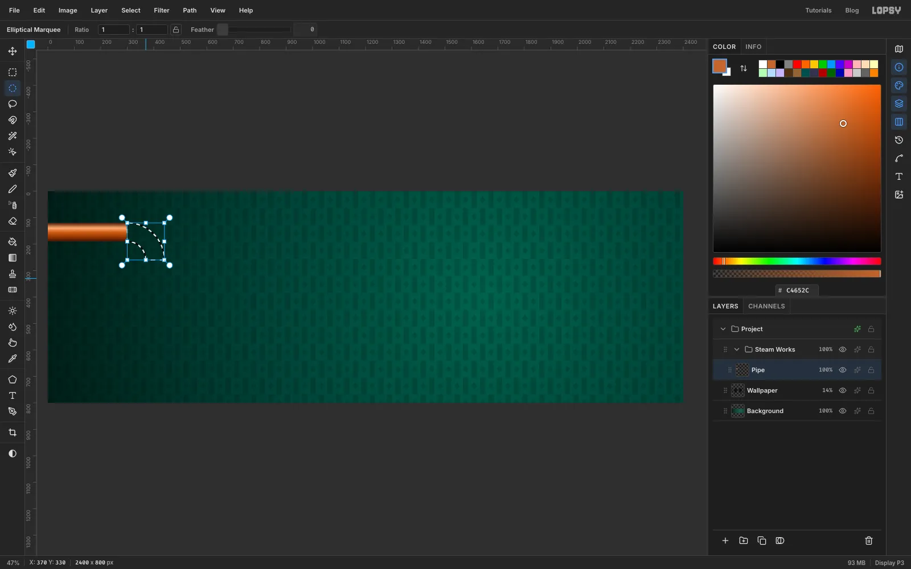This screenshot has height=569, width=911.
Task: Select the Gradient tool
Action: [x=13, y=258]
